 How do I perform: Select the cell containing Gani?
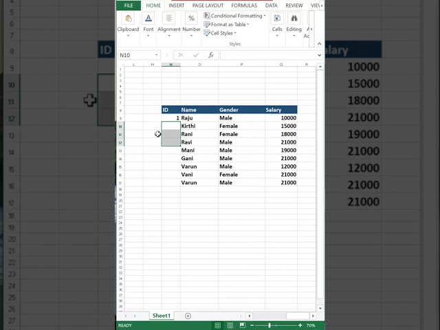pyautogui.click(x=199, y=158)
